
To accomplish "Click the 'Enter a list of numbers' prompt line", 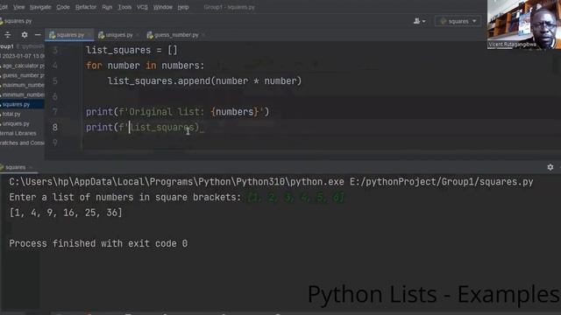I will point(125,197).
